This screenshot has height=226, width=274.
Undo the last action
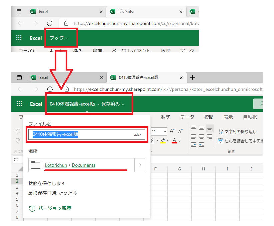click(x=18, y=131)
